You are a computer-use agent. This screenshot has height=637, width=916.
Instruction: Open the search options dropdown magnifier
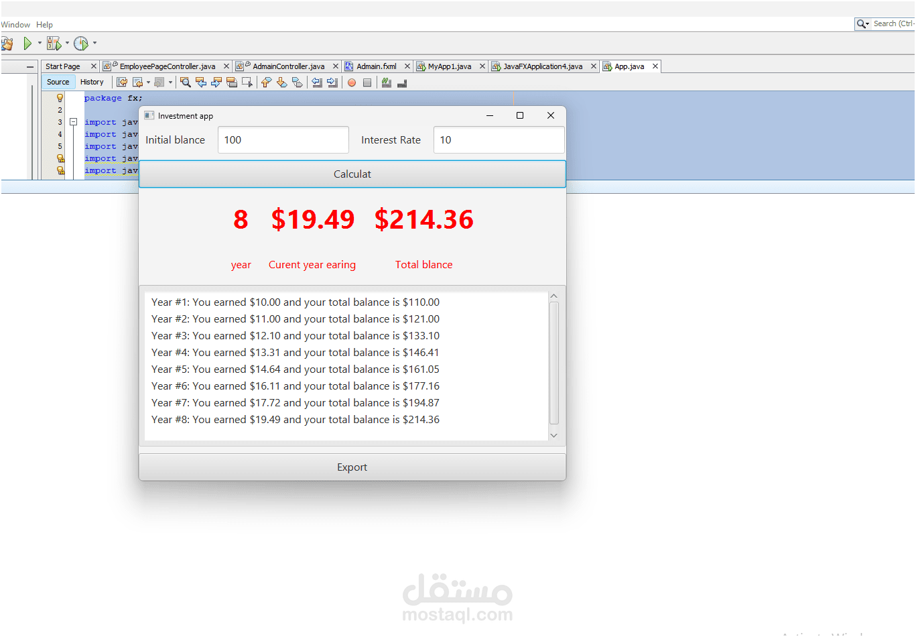click(x=863, y=24)
